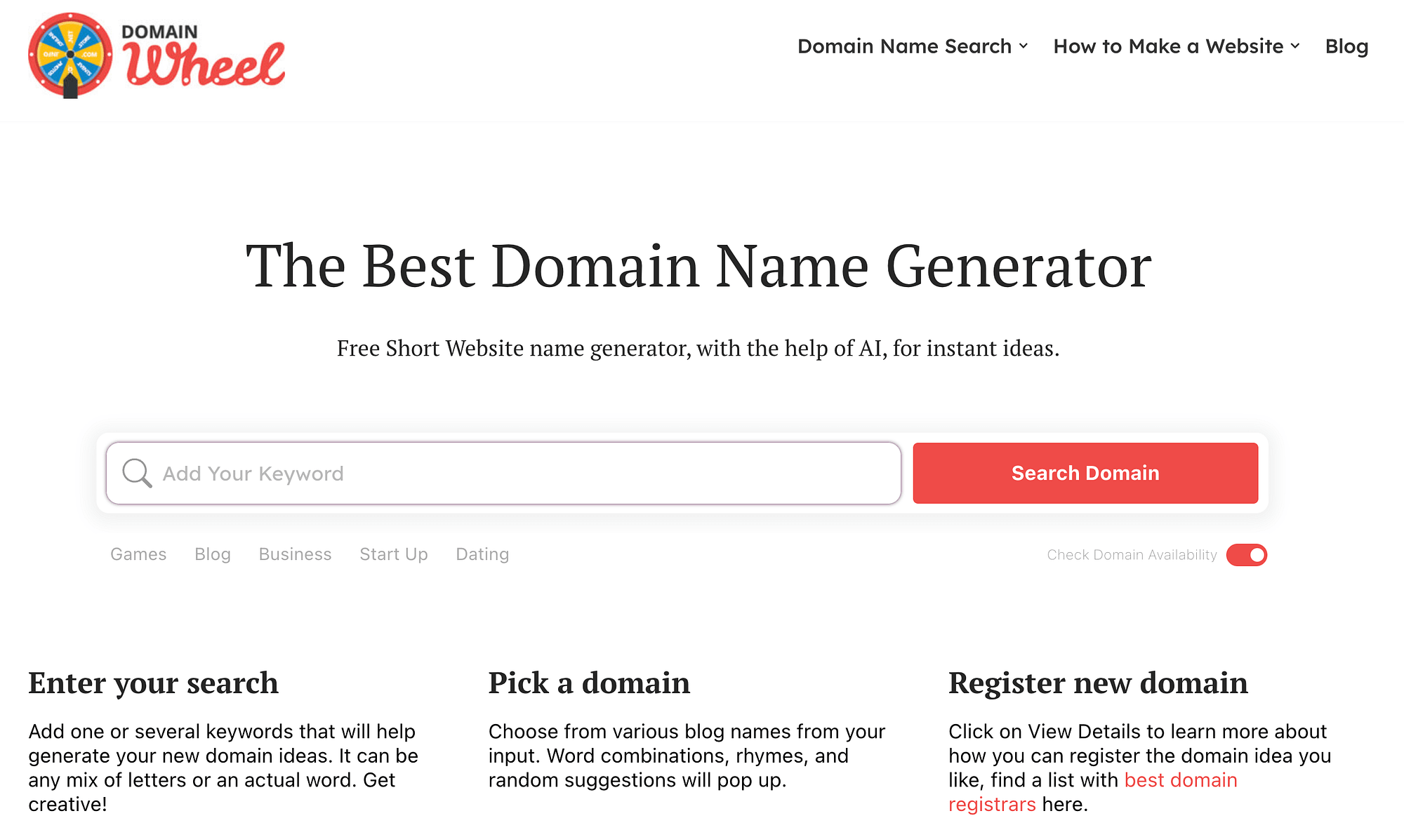Image resolution: width=1404 pixels, height=837 pixels.
Task: Click the Blog category shortcut icon
Action: [x=212, y=554]
